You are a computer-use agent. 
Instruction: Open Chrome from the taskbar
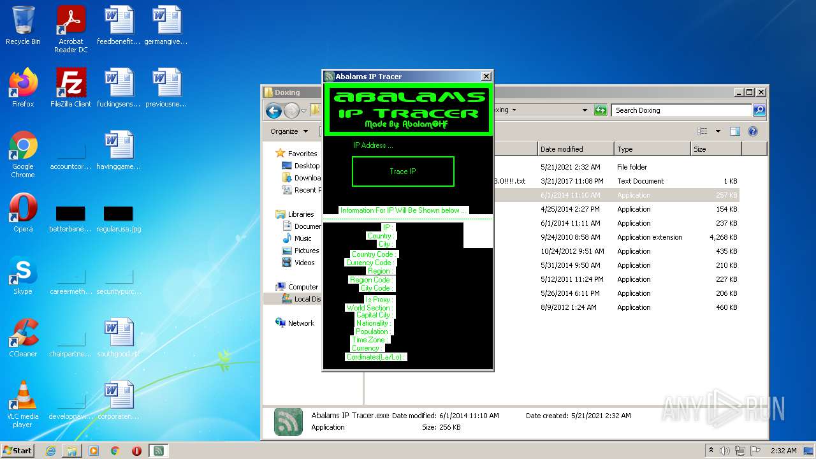tap(115, 451)
